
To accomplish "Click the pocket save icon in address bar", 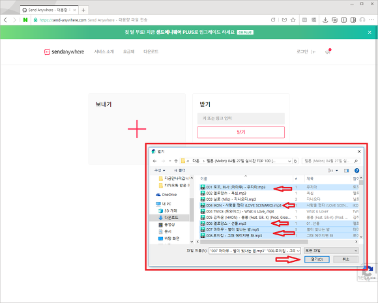I will coord(284,20).
